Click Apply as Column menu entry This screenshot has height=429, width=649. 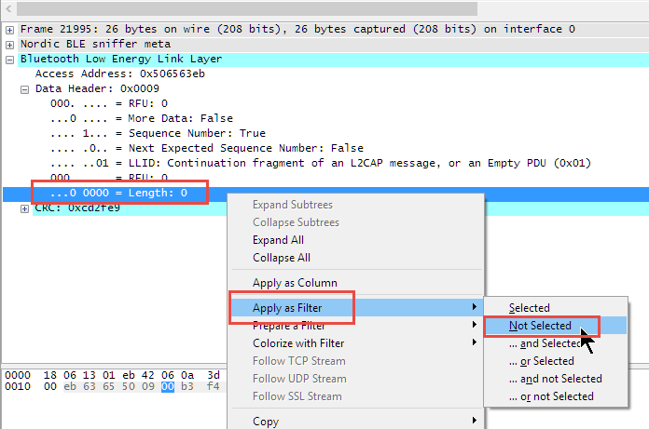point(295,283)
